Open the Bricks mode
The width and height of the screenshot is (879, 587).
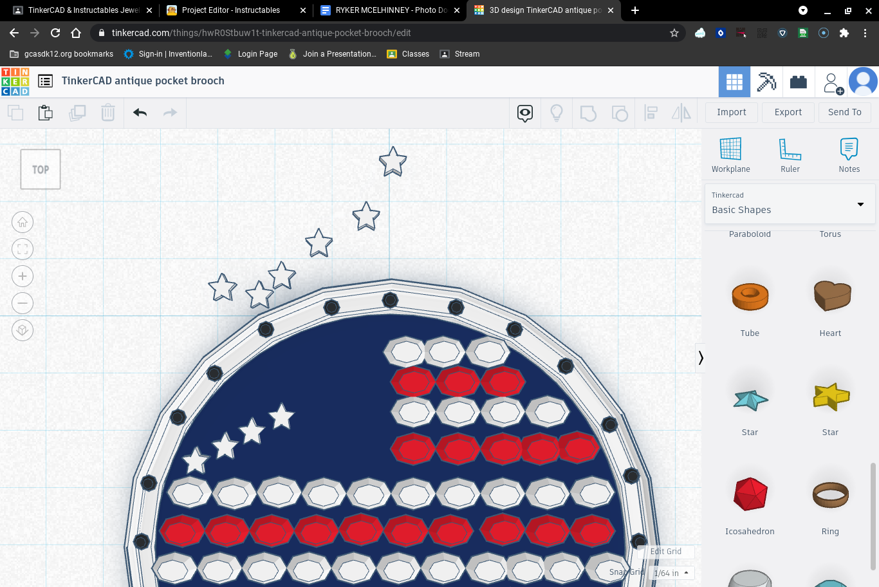[x=799, y=82]
